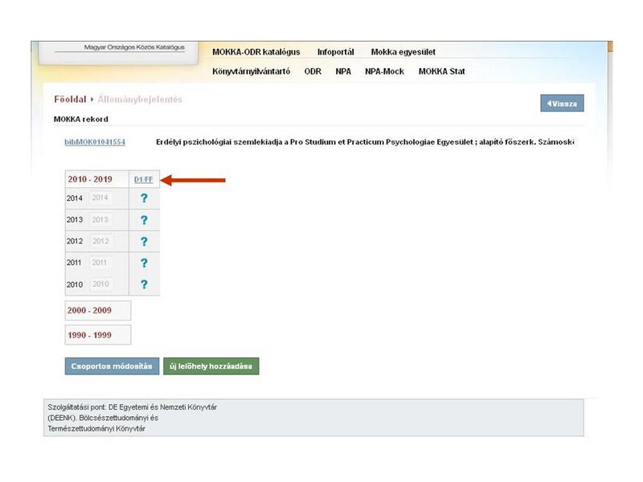This screenshot has width=643, height=482.
Task: Click the question mark icon for 2013
Action: point(144,220)
